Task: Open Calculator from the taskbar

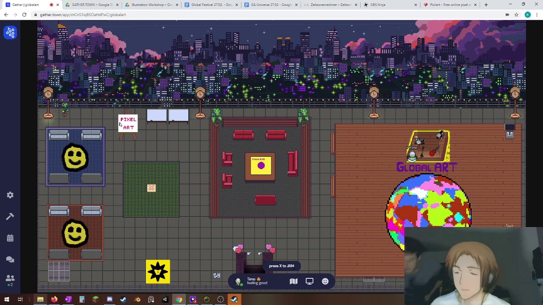Action: [x=82, y=299]
